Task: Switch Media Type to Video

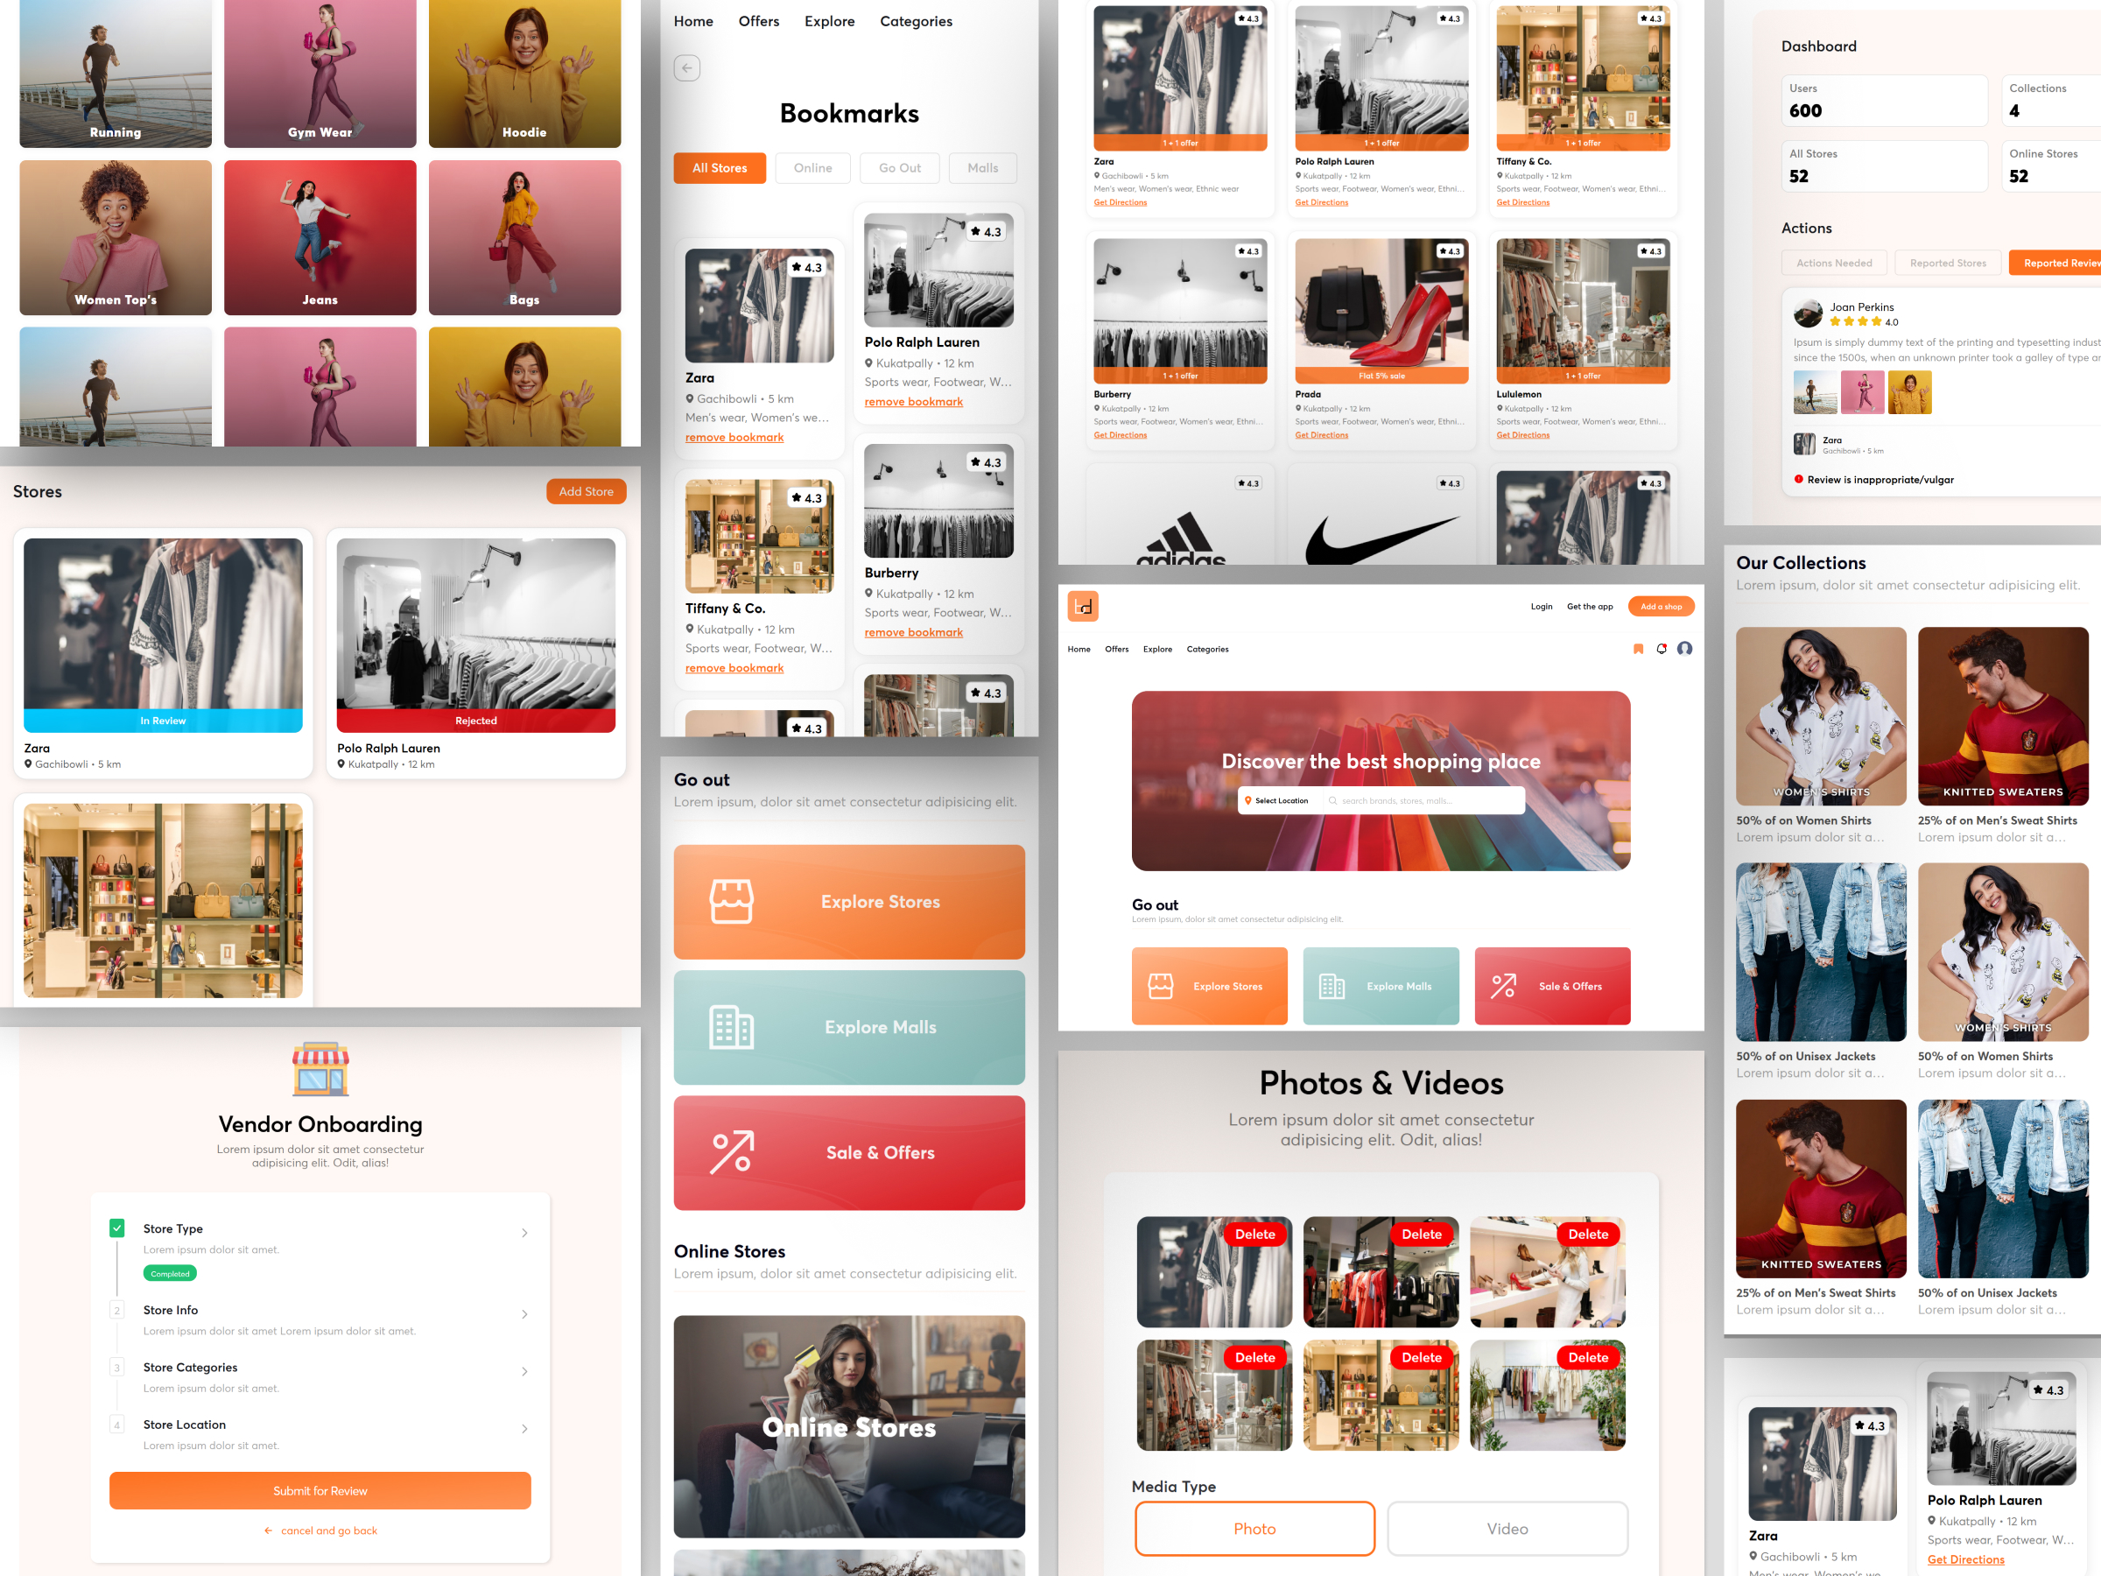Action: (x=1507, y=1529)
